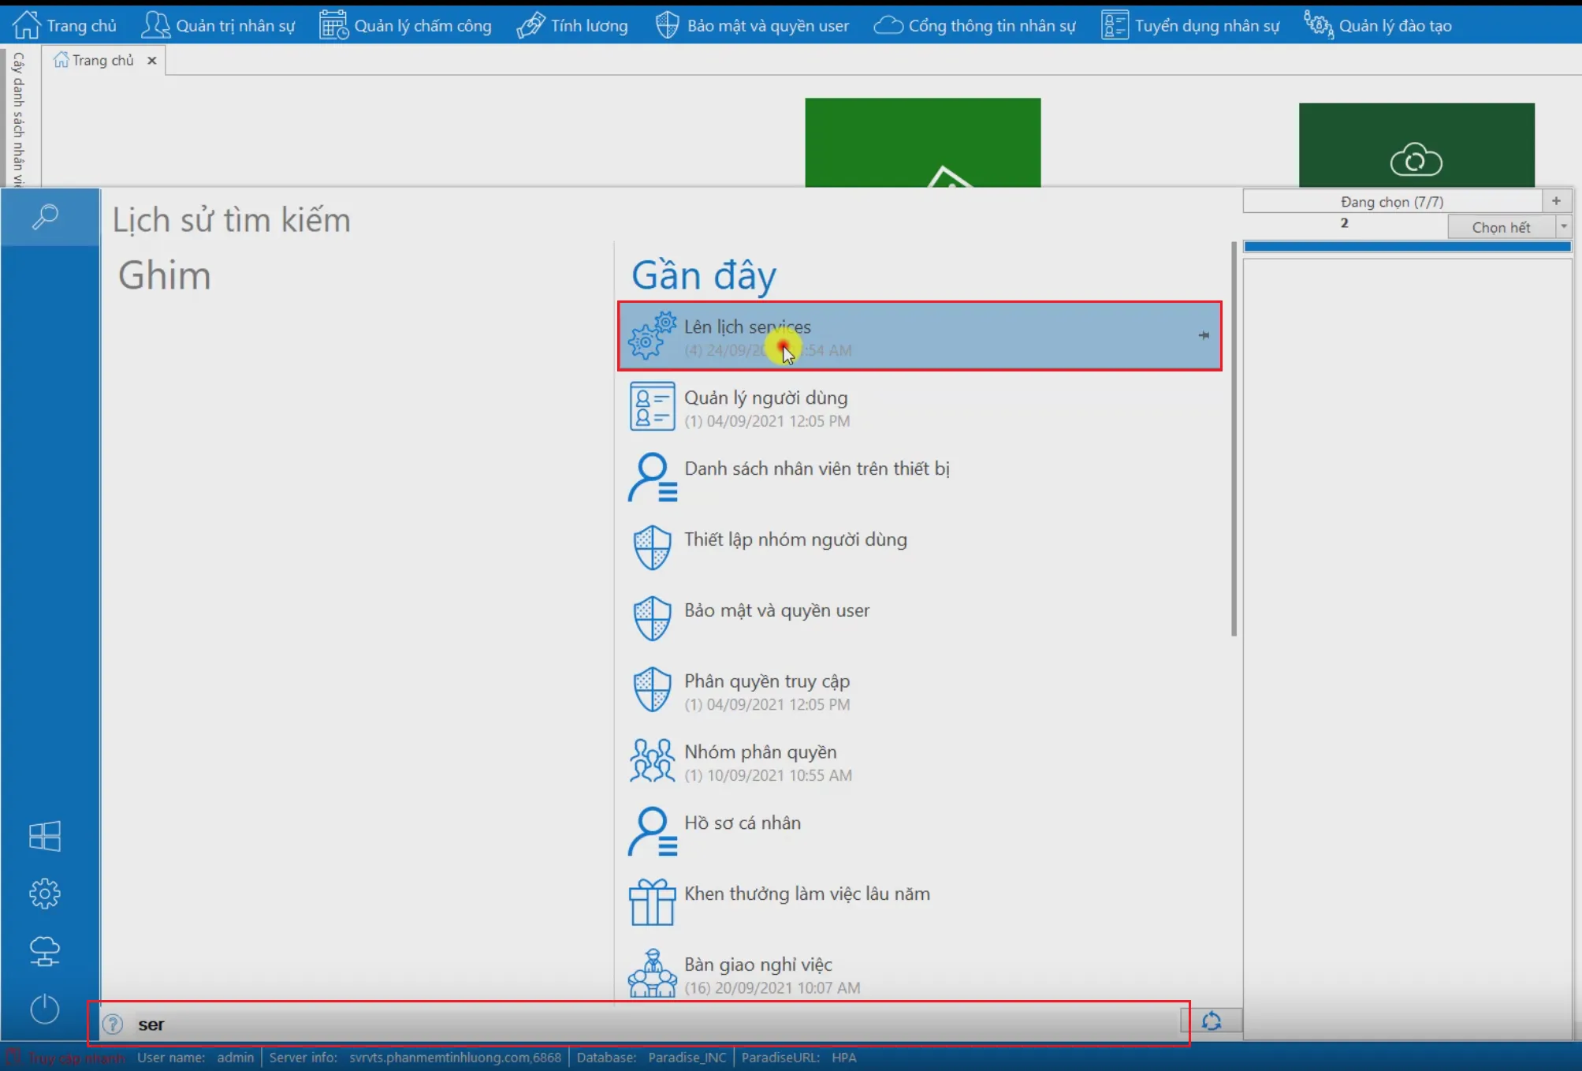Click the refresh icon right of search box
The image size is (1582, 1071).
pyautogui.click(x=1212, y=1021)
